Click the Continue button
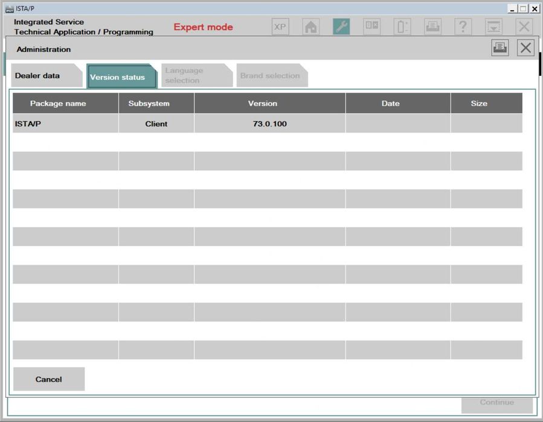The height and width of the screenshot is (422, 543). [497, 405]
